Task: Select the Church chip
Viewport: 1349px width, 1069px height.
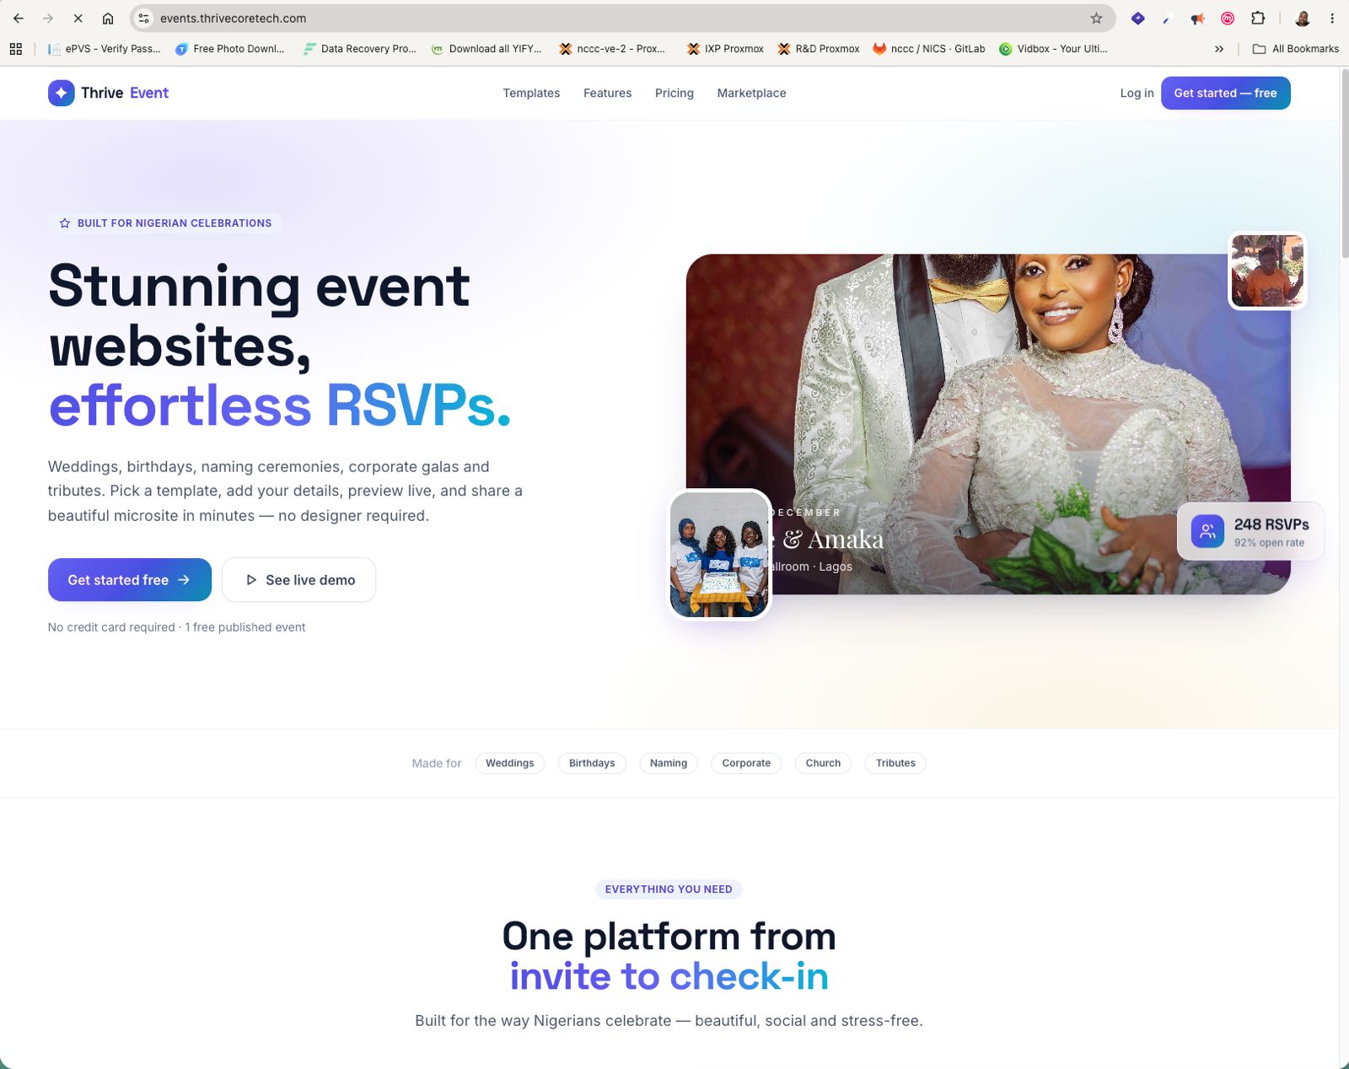Action: pos(823,763)
